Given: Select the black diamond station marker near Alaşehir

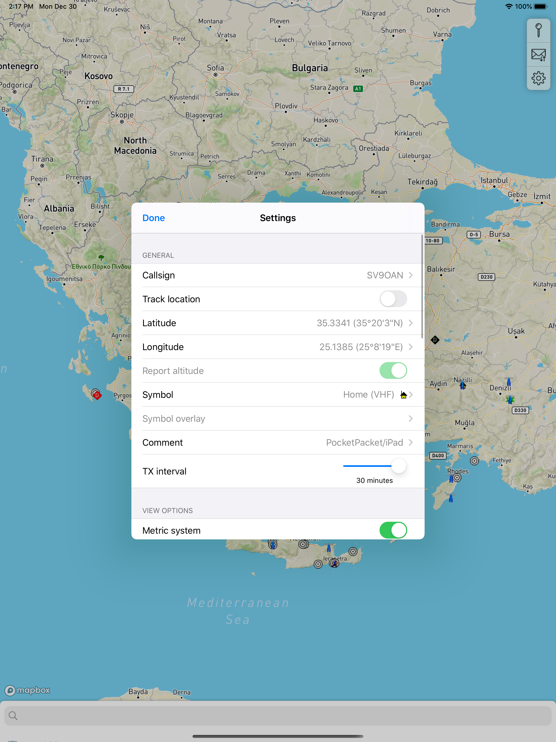Looking at the screenshot, I should pos(435,340).
